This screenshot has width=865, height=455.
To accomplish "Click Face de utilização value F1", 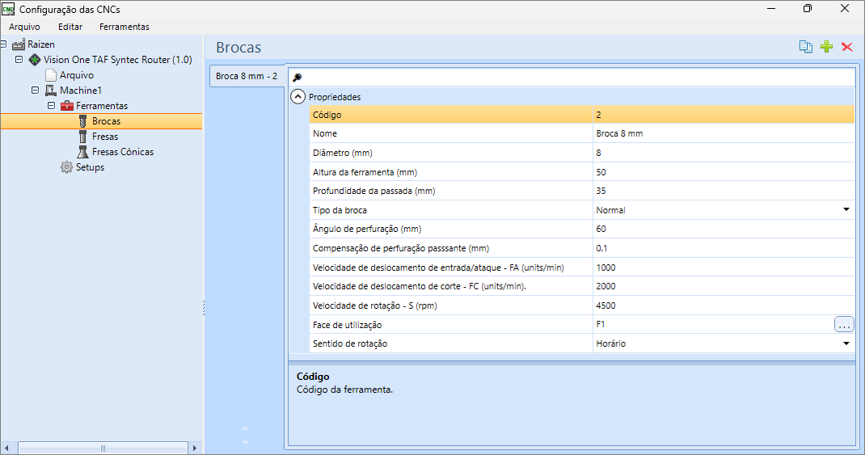I will (600, 324).
